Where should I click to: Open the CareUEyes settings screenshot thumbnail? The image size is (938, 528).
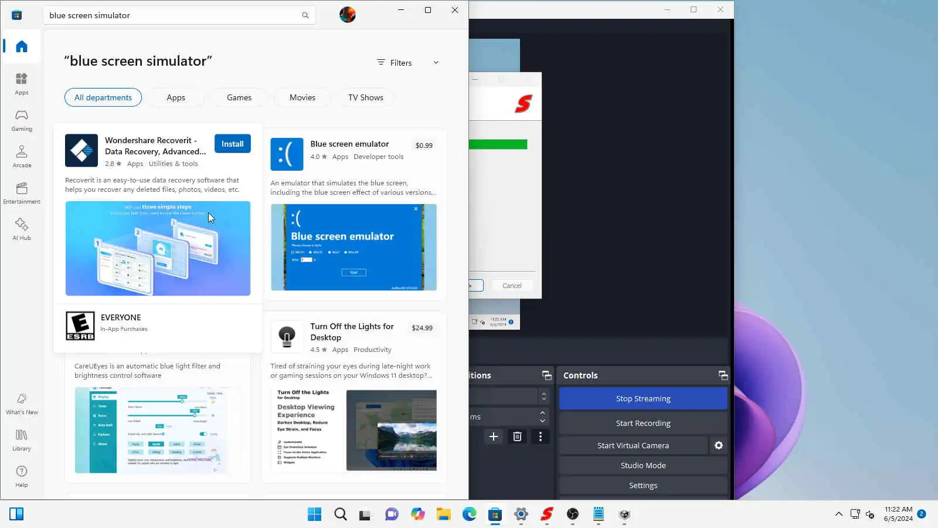pyautogui.click(x=158, y=430)
